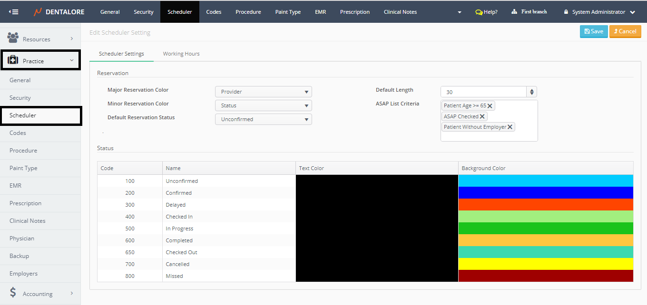Open the Major Reservation Color dropdown
Viewport: 647px width, 305px height.
(x=263, y=92)
